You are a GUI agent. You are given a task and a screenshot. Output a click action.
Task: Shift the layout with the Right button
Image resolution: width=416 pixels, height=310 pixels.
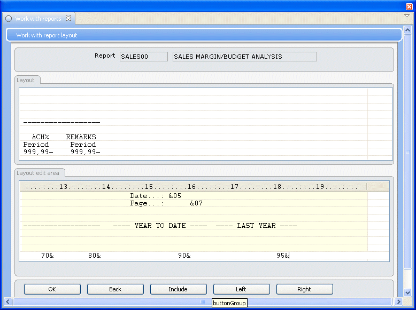(x=304, y=289)
